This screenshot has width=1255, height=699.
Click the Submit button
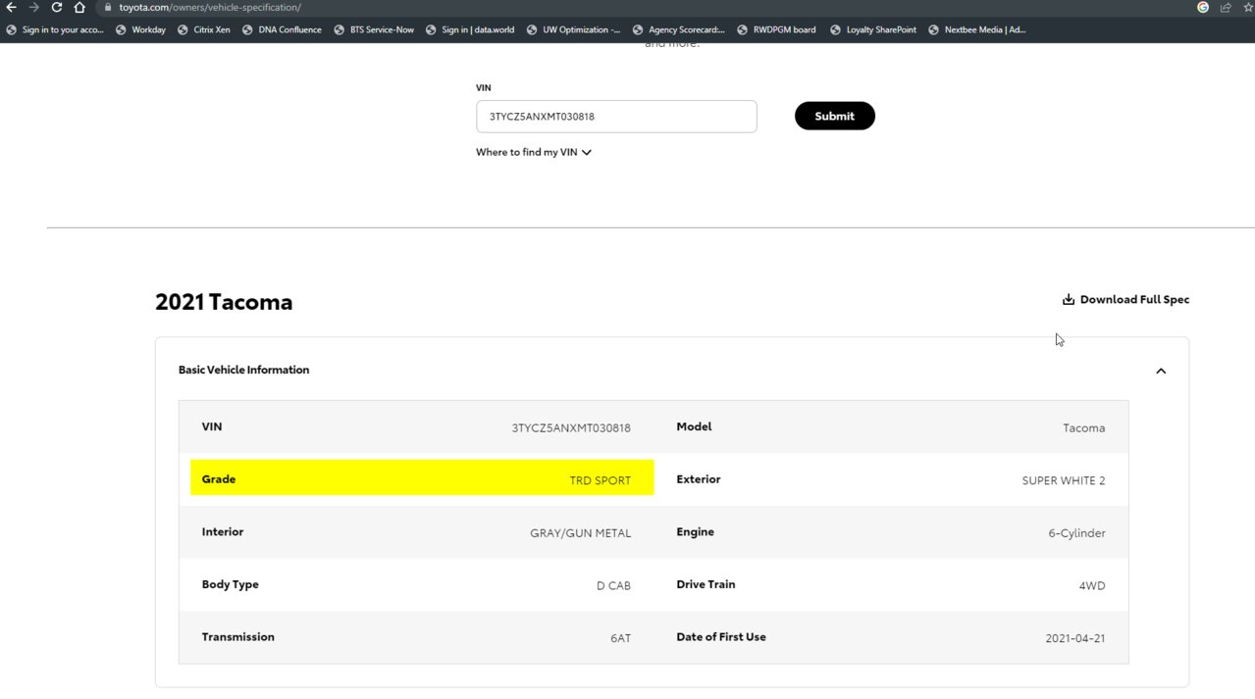tap(834, 116)
